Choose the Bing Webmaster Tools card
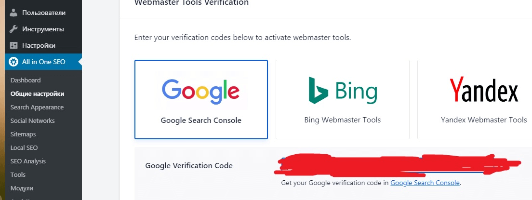Image resolution: width=532 pixels, height=200 pixels. click(343, 99)
